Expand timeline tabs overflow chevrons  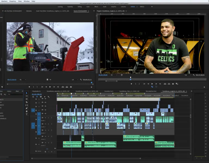tap(192, 91)
